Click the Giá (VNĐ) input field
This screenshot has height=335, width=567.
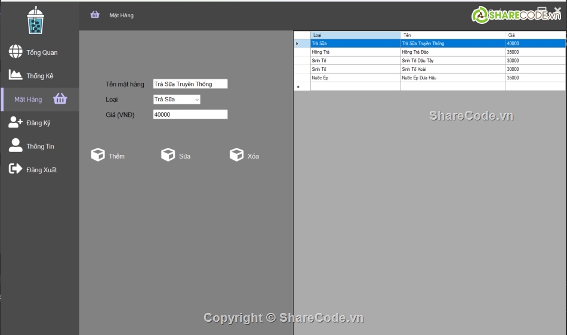coord(190,114)
